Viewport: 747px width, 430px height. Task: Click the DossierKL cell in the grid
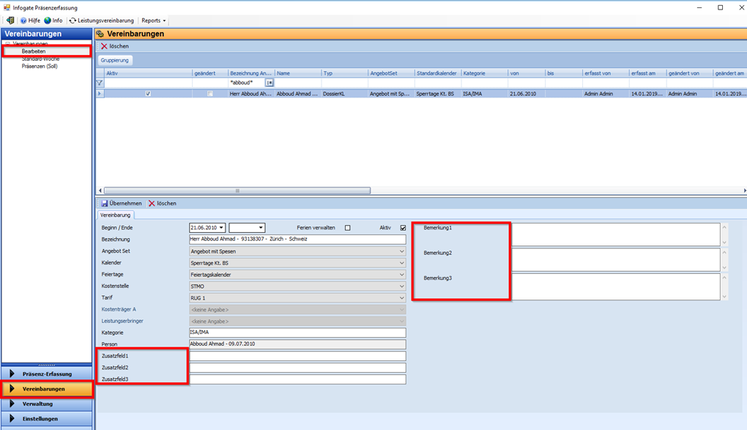(x=344, y=94)
